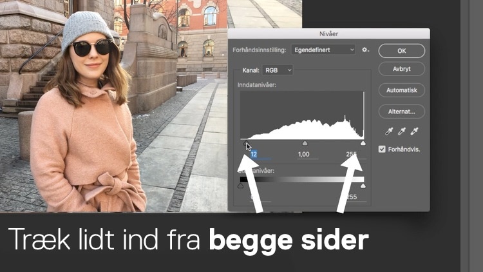Select the gray point eyedropper
Image resolution: width=483 pixels, height=272 pixels.
click(401, 131)
